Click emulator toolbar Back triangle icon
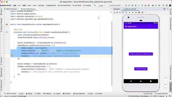The image size is (172, 97). [130, 12]
